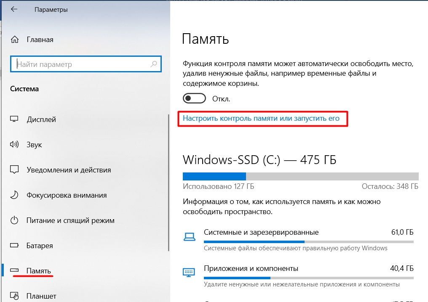Select the Фокусировка внимания moon icon
Image resolution: width=428 pixels, height=302 pixels.
pos(14,195)
